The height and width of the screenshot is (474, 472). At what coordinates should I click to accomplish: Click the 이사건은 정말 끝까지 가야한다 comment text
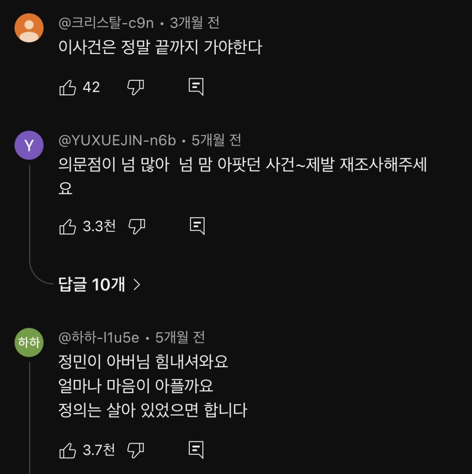click(160, 47)
